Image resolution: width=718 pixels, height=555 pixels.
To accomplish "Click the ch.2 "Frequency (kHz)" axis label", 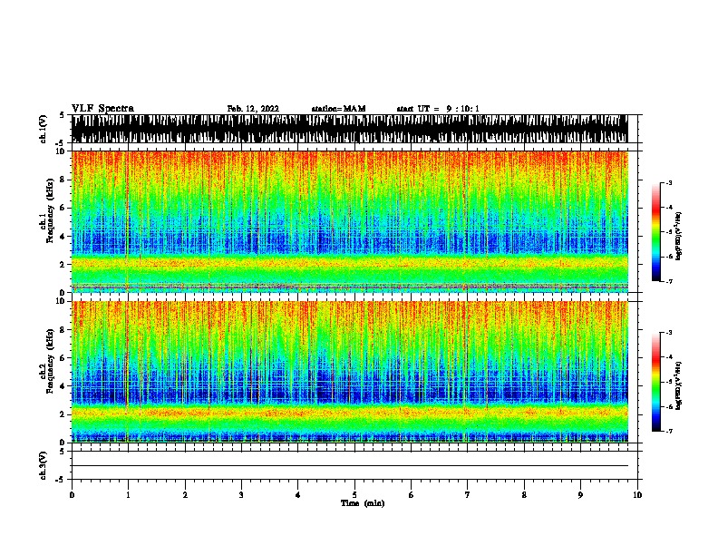I will click(50, 361).
